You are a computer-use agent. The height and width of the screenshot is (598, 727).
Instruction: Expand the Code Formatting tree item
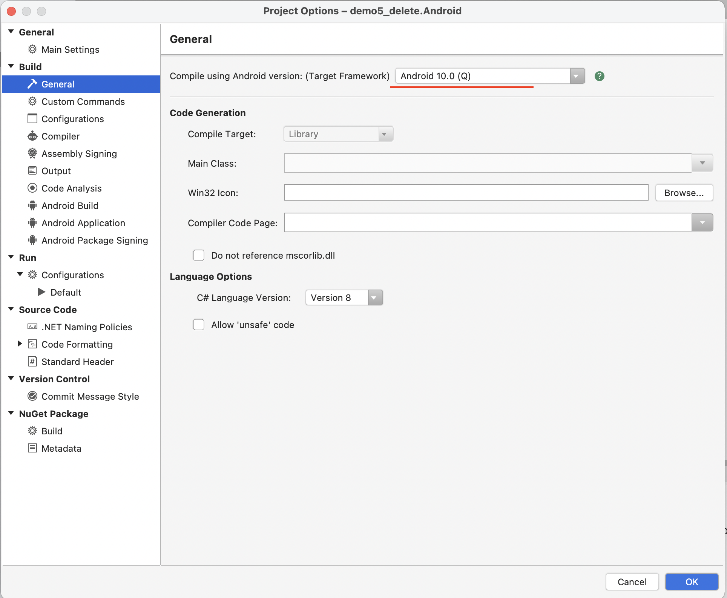pyautogui.click(x=20, y=343)
